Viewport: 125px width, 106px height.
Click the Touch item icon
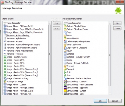point(65,51)
